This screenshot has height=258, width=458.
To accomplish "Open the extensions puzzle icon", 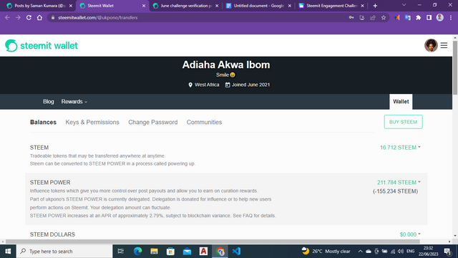I will point(418,17).
